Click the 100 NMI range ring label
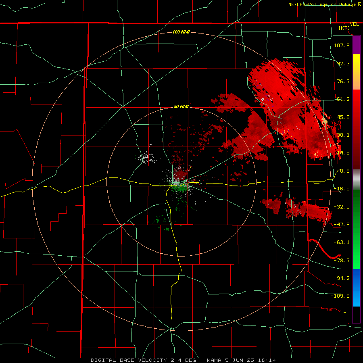This screenshot has height=363, width=363. click(181, 32)
